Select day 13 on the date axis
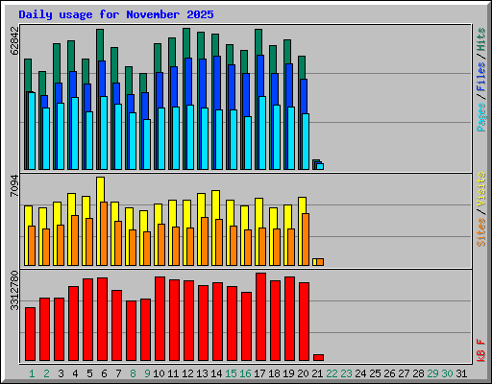Viewport: 492px width, 384px height. (202, 373)
